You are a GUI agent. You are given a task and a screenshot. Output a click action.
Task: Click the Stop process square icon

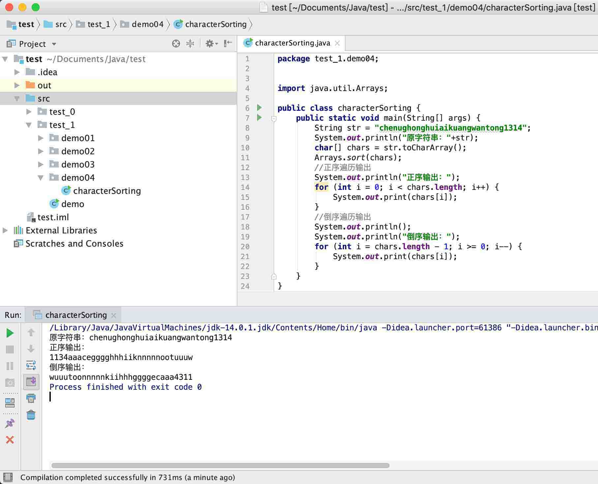pyautogui.click(x=10, y=349)
